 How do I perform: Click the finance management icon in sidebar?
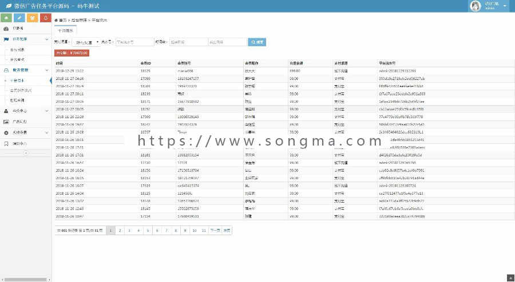(6, 70)
